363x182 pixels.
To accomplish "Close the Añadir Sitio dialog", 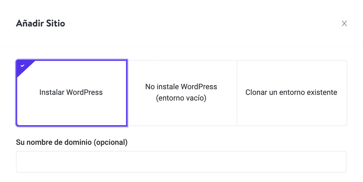I will coord(344,23).
